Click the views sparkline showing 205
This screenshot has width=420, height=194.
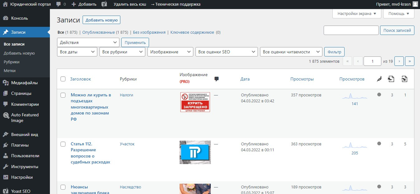point(355,146)
